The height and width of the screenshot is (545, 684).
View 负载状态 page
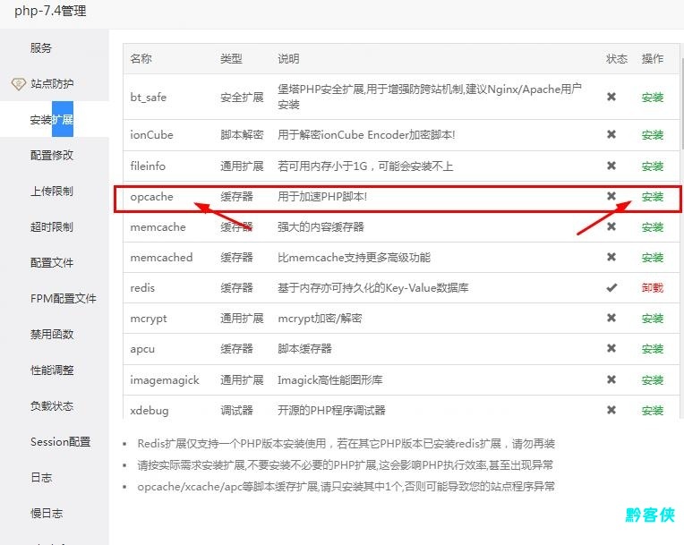coord(52,406)
